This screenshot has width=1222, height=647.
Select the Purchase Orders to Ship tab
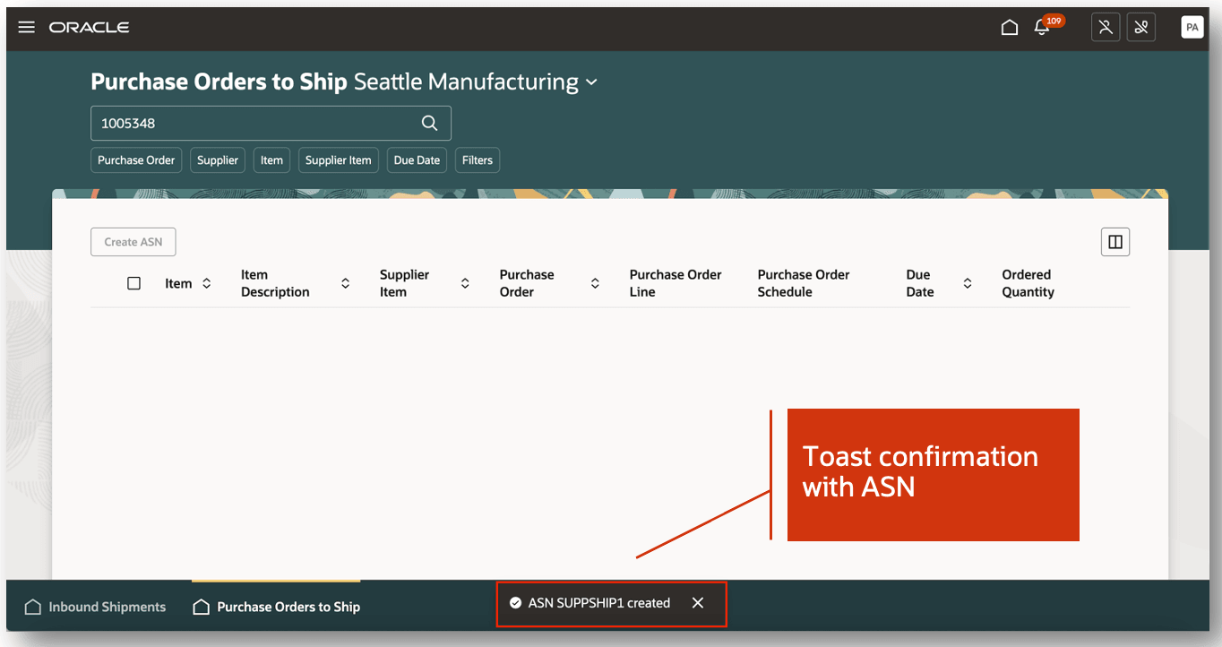coord(277,607)
